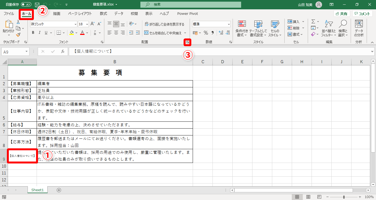The image size is (376, 200).
Task: Select column C header
Action: pos(203,62)
